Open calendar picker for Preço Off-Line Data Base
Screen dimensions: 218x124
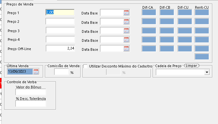point(126,49)
